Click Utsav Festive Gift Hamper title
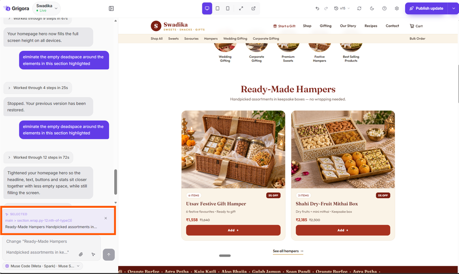 (x=216, y=204)
